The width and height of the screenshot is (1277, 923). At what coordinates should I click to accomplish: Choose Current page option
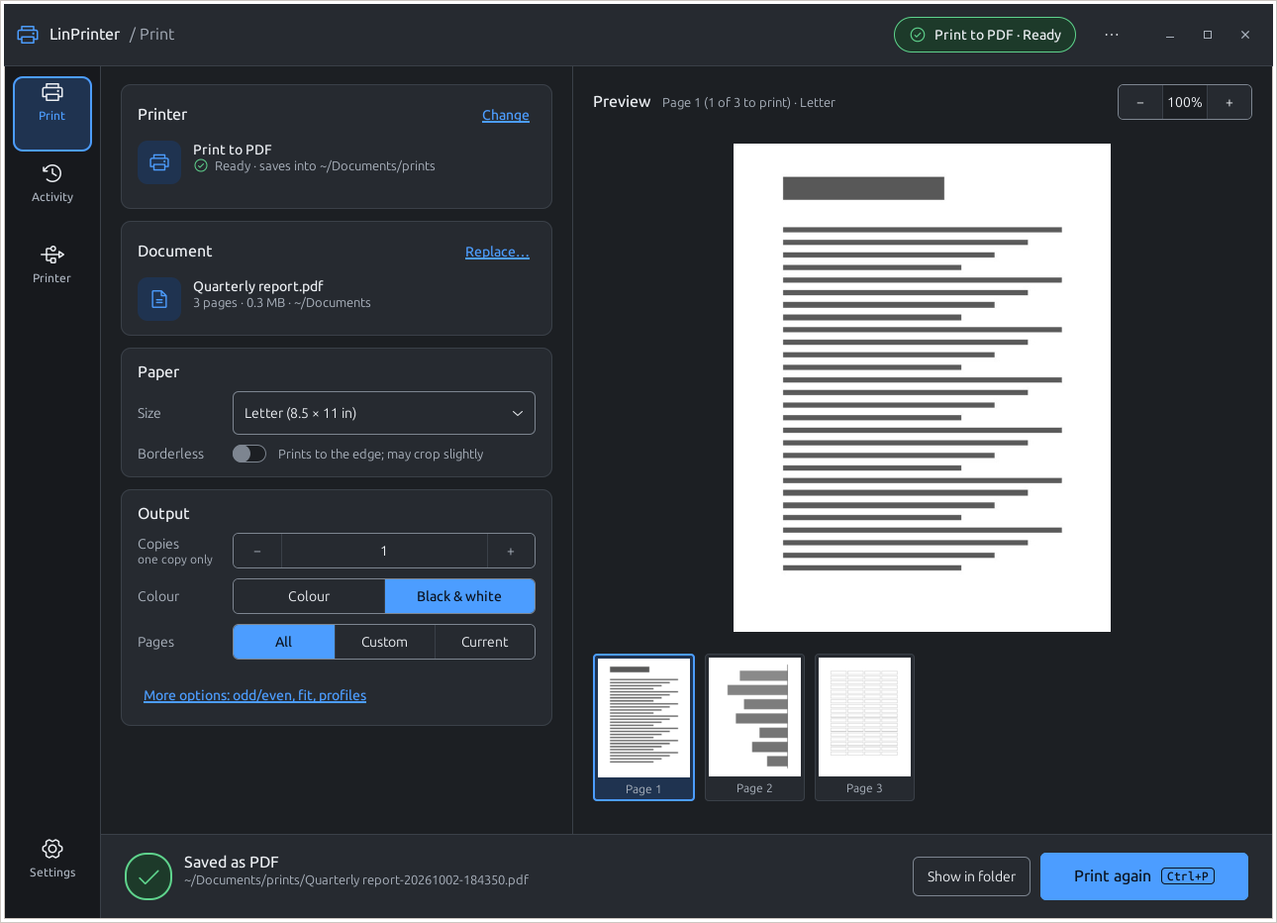485,642
